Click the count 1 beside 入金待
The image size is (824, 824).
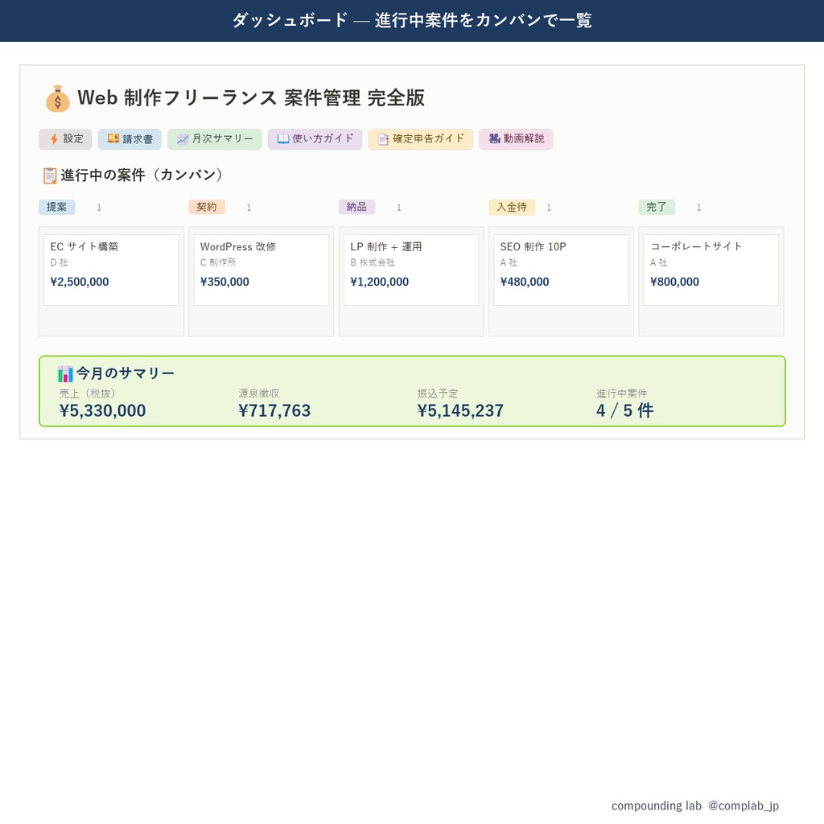pos(549,208)
